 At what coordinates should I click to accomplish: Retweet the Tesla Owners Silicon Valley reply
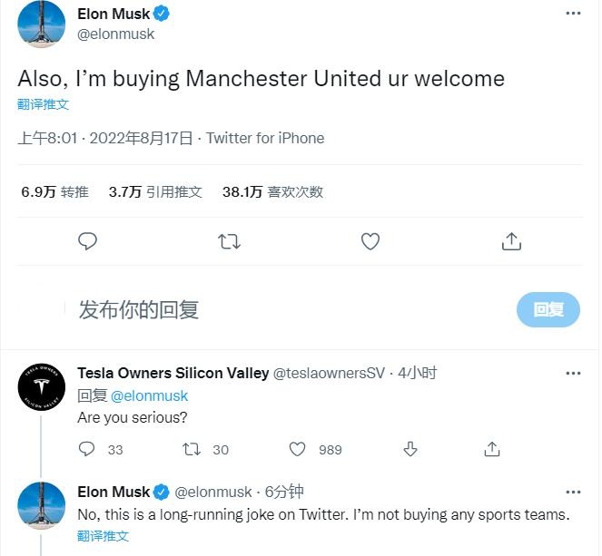(192, 449)
